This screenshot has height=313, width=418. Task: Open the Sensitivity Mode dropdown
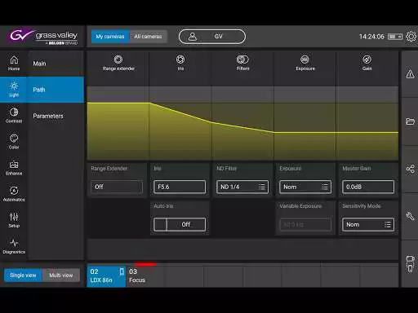[x=368, y=224]
